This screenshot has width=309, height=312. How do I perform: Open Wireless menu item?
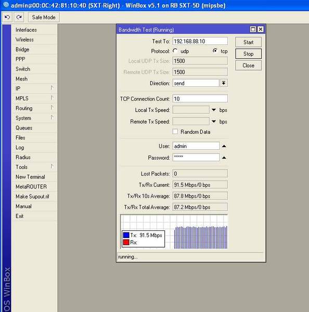pos(35,40)
